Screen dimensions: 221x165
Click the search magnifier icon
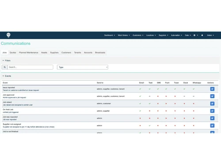point(5,67)
